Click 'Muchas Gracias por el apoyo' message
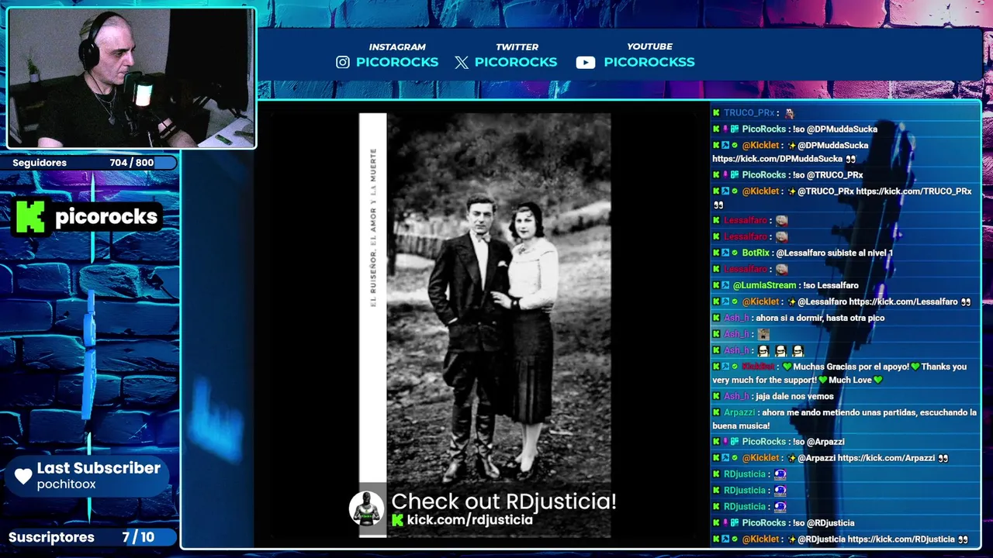 [839, 374]
